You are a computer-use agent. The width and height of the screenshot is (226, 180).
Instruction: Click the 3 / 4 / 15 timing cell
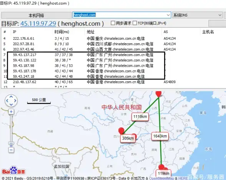point(61,39)
